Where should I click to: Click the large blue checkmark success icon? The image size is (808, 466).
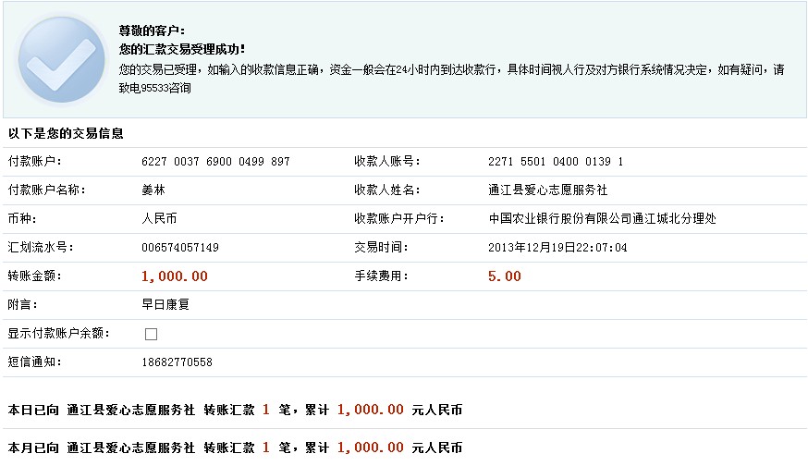[61, 58]
